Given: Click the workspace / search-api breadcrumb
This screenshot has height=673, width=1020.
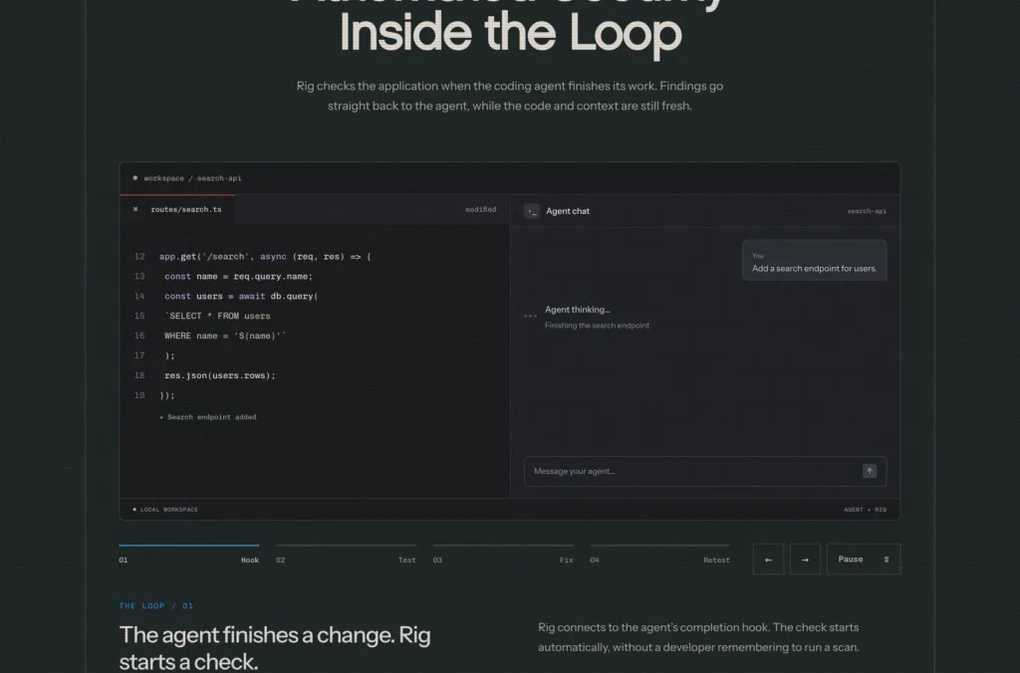Looking at the screenshot, I should click(x=192, y=178).
